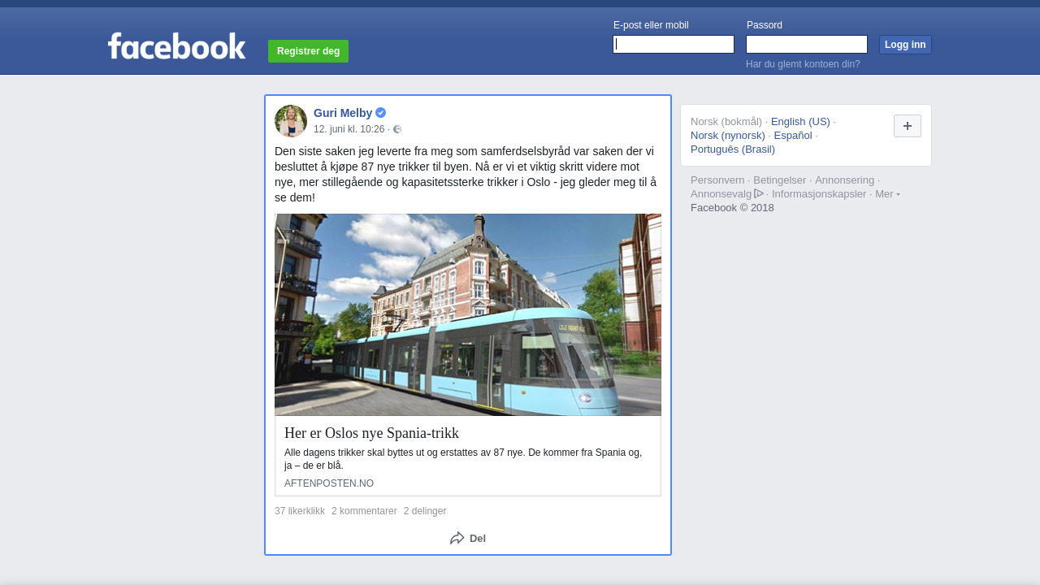This screenshot has width=1040, height=585.
Task: Click the AdChoices triangle icon
Action: click(759, 193)
